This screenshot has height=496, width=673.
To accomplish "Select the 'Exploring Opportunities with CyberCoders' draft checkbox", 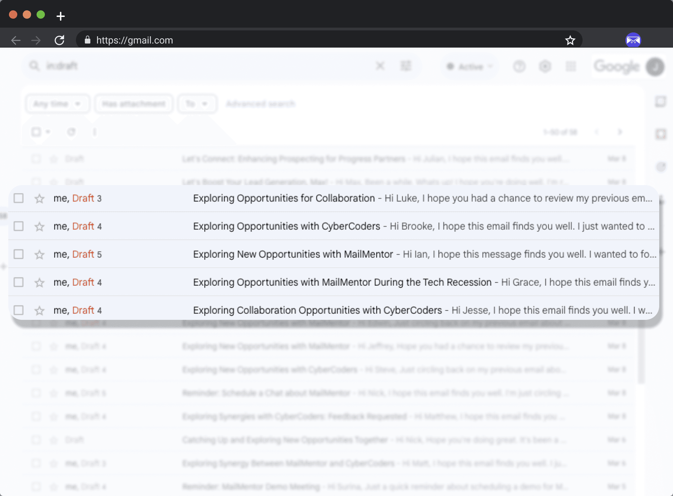I will [x=19, y=226].
